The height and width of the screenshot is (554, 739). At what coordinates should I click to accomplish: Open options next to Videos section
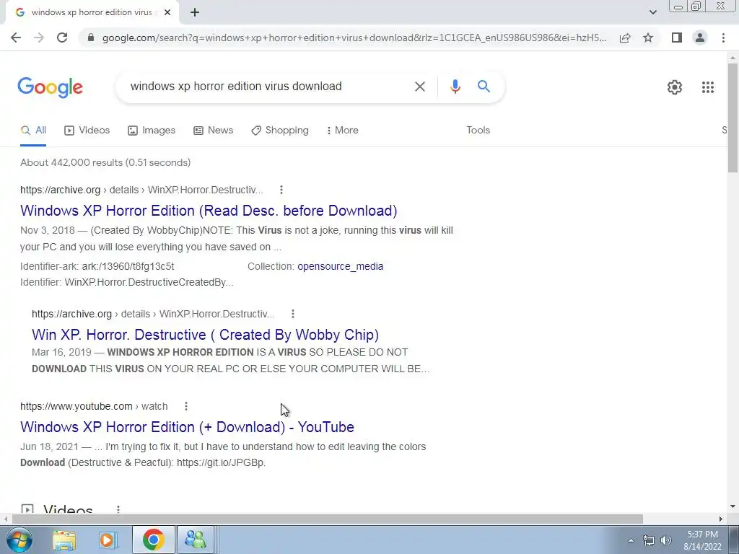click(118, 509)
